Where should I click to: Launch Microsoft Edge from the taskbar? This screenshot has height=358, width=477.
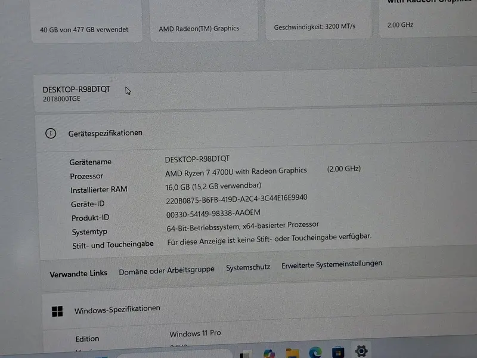tap(315, 352)
